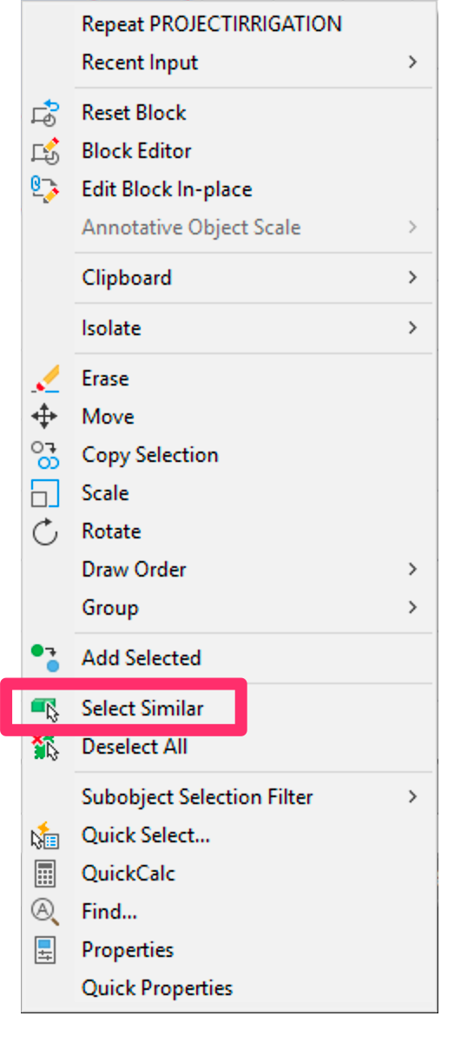The width and height of the screenshot is (474, 1049).
Task: Open Quick Select via its icon
Action: pyautogui.click(x=45, y=835)
